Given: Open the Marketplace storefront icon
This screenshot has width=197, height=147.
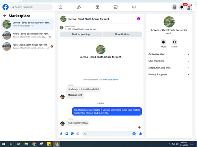Looking at the screenshot, I should click(116, 7).
